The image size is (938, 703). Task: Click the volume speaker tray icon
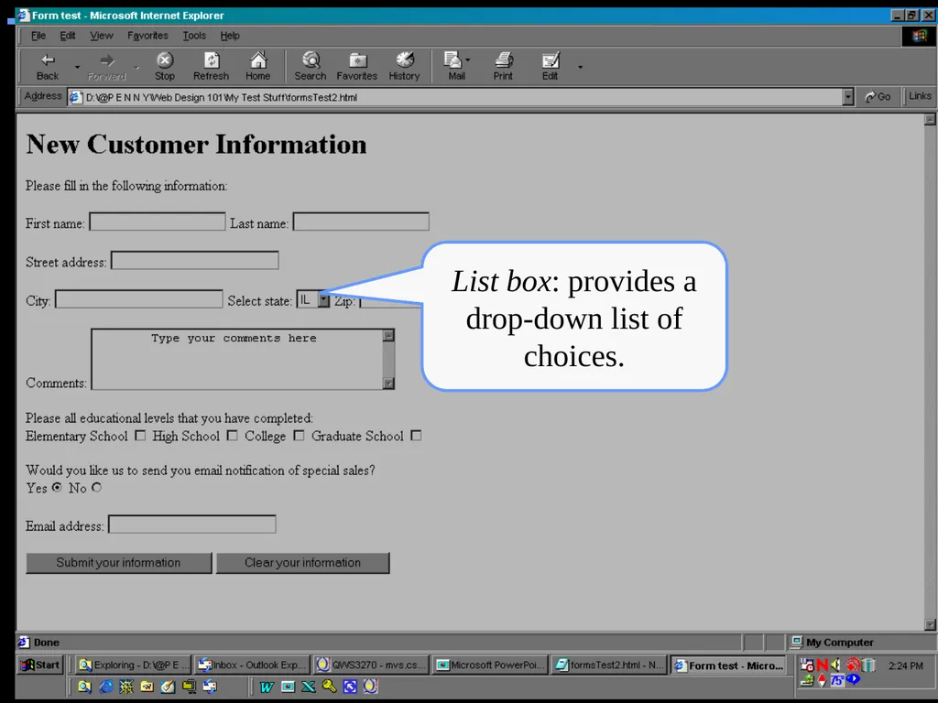coord(835,665)
